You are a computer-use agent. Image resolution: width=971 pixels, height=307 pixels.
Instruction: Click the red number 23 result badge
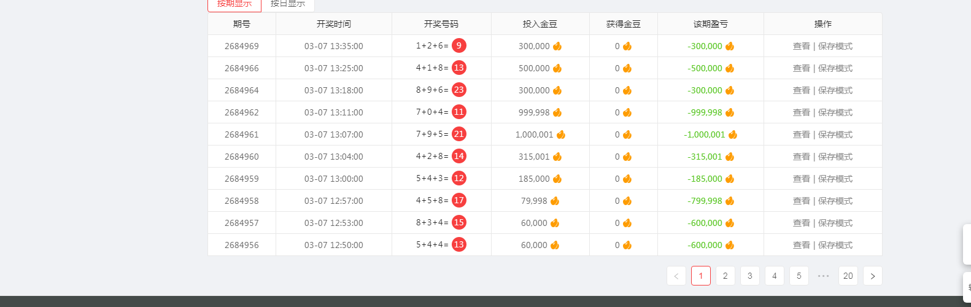point(458,90)
